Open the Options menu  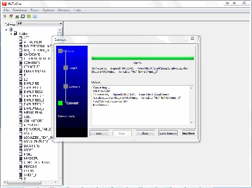coord(48,10)
